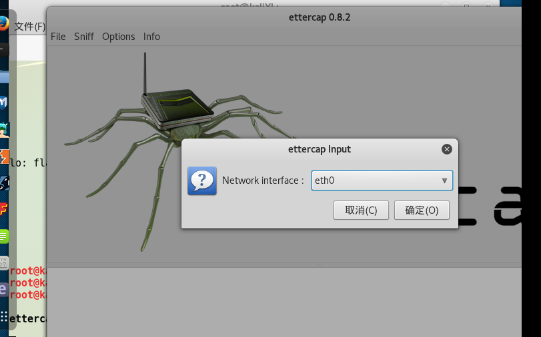Launch Burp Suite orange dock icon

pyautogui.click(x=4, y=157)
